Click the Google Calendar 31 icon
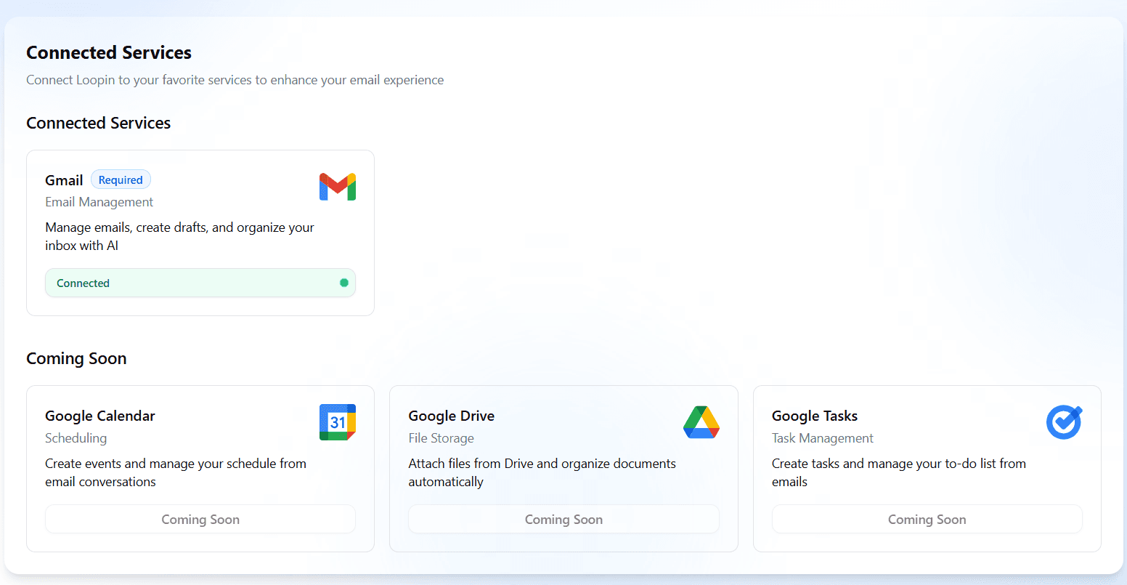Screen dimensions: 1127x585 338,422
